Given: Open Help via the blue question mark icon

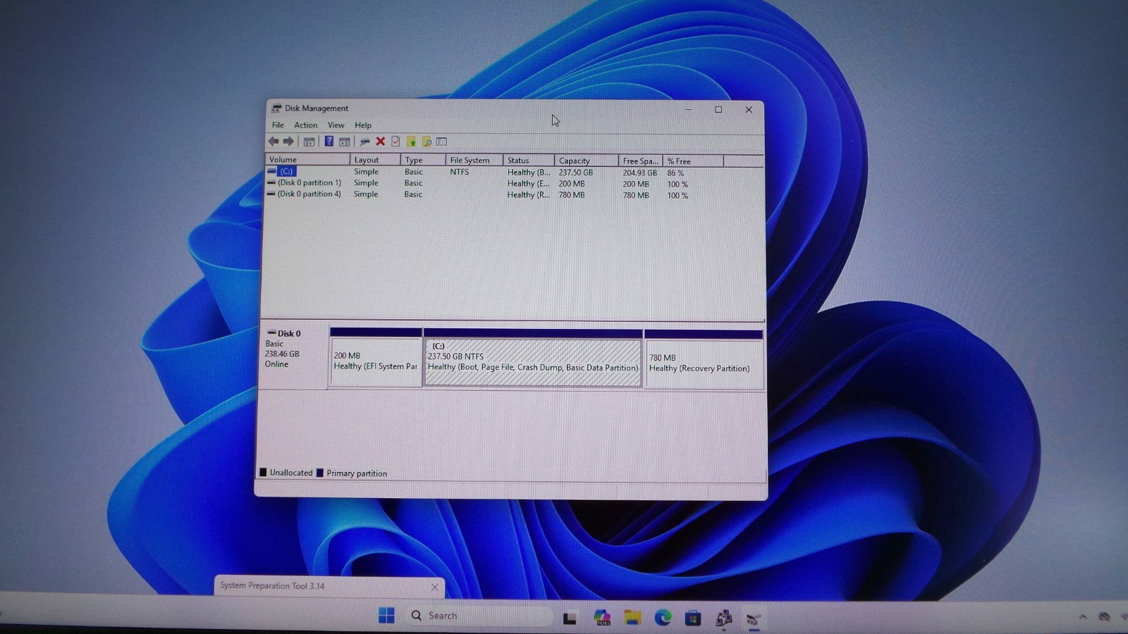Looking at the screenshot, I should [x=329, y=142].
